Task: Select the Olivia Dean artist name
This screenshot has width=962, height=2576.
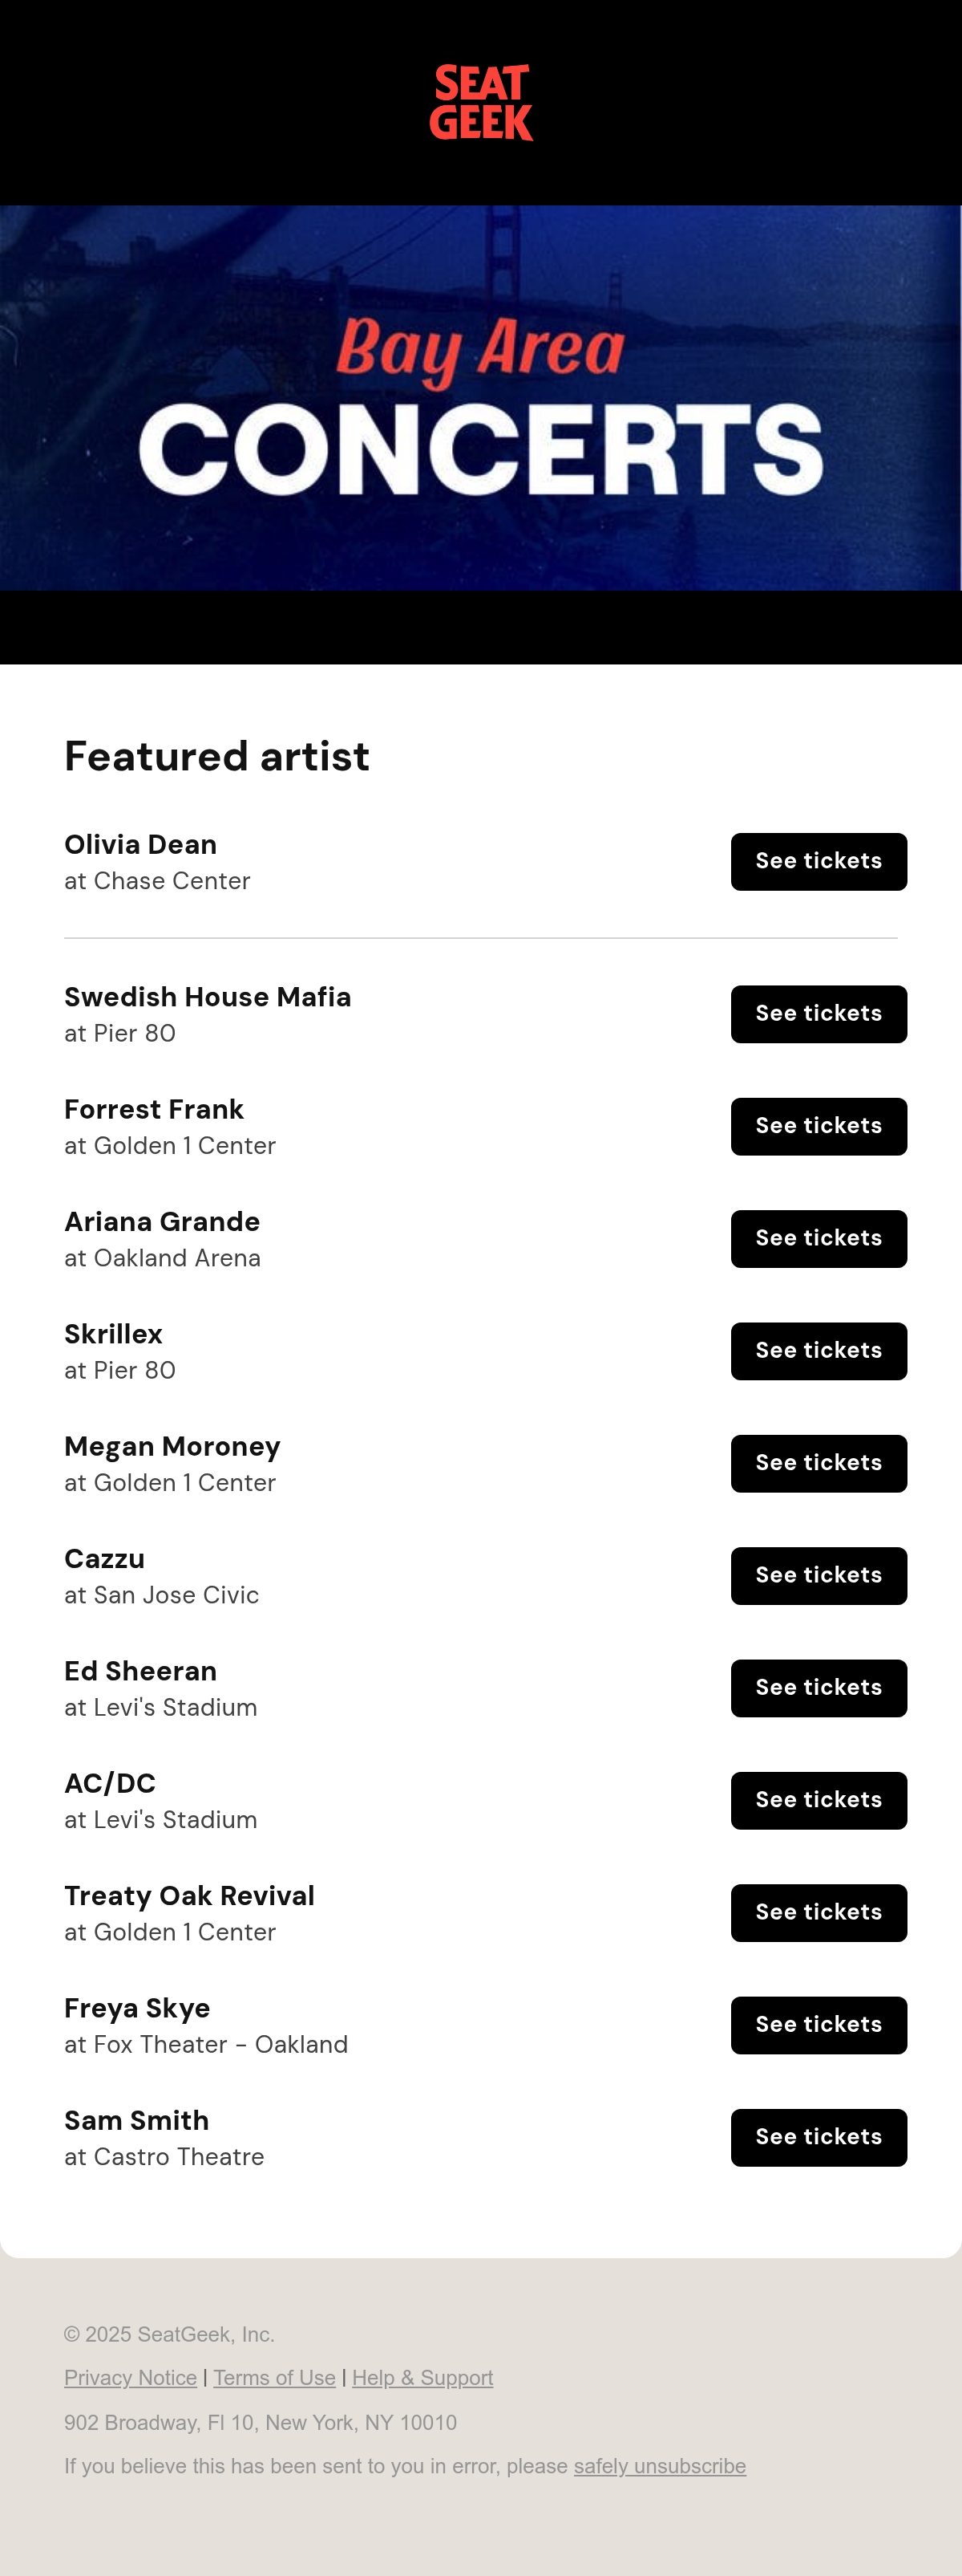Action: pyautogui.click(x=141, y=845)
